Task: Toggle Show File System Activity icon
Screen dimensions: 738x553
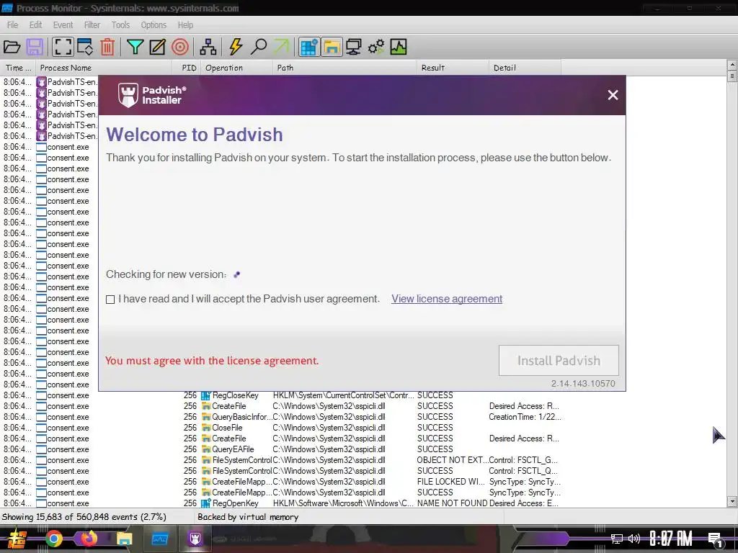Action: coord(332,47)
